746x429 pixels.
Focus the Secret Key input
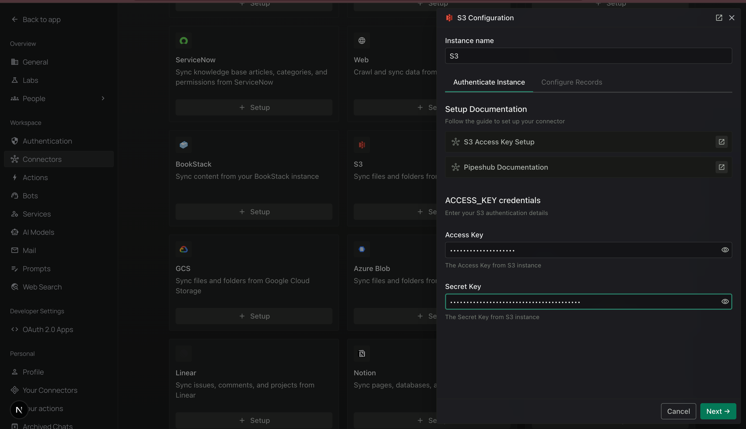tap(588, 301)
